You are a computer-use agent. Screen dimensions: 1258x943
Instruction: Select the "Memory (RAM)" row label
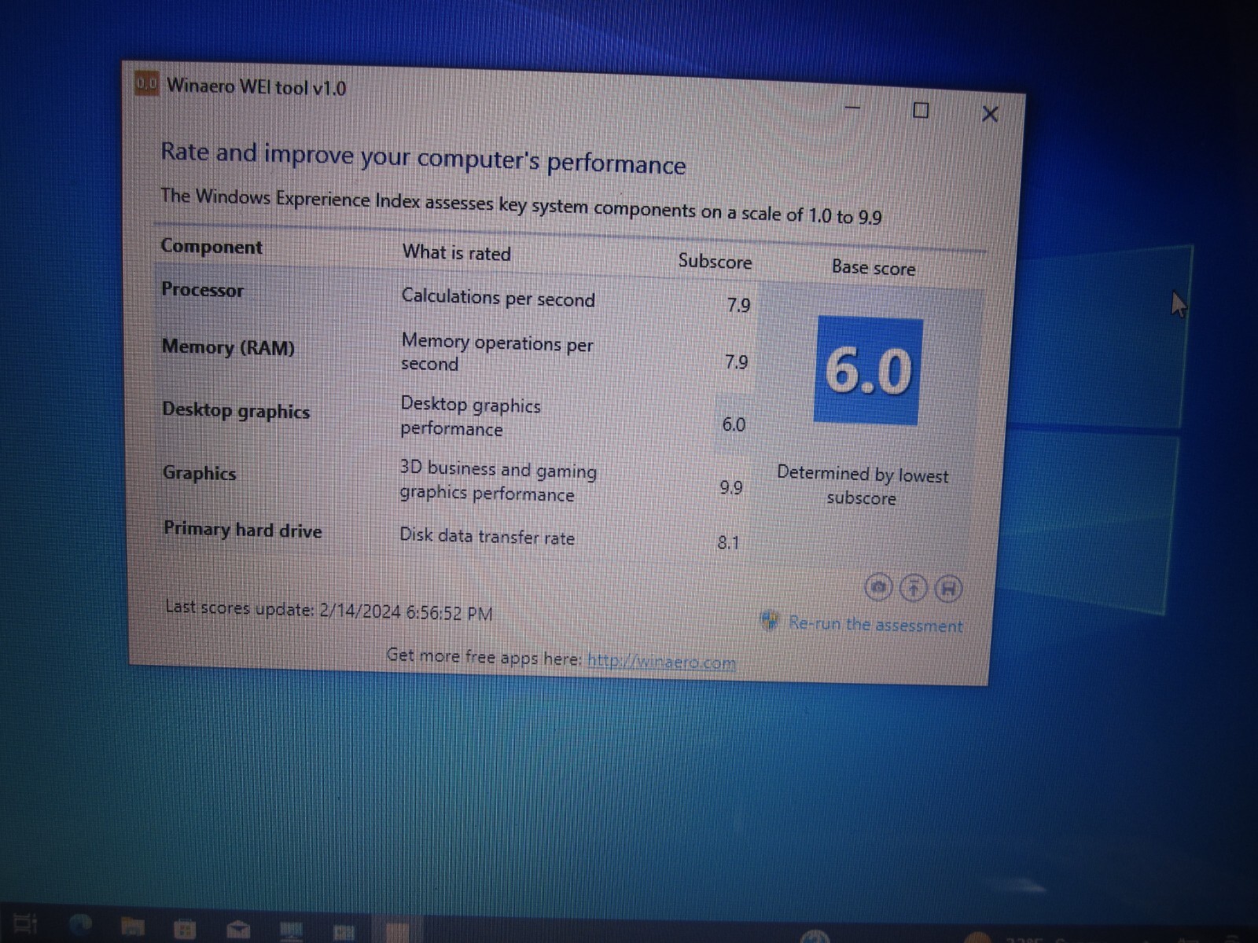pyautogui.click(x=228, y=347)
